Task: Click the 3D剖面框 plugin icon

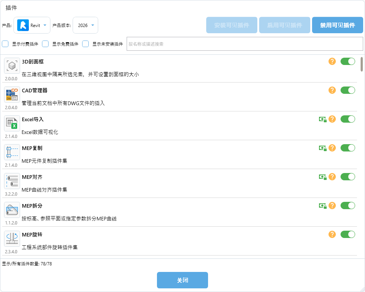Action: click(12, 66)
